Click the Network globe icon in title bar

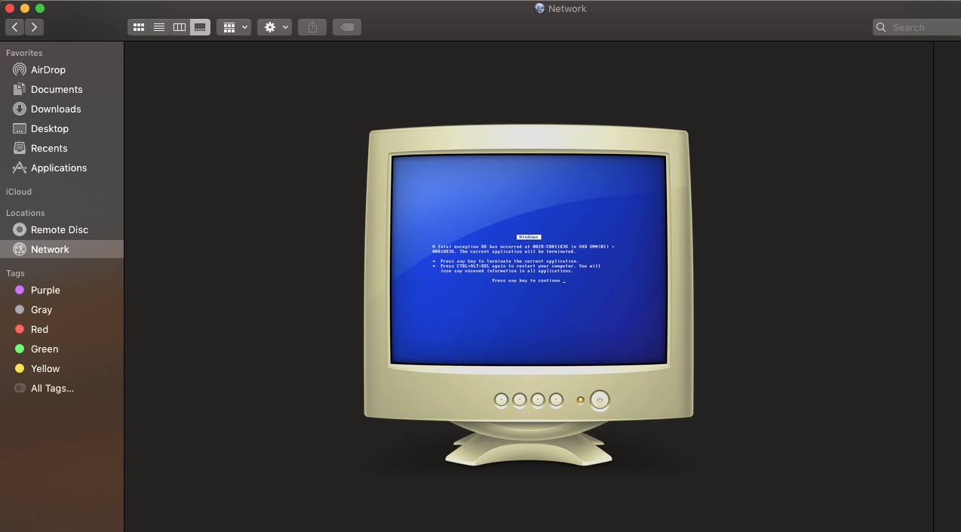tap(539, 8)
